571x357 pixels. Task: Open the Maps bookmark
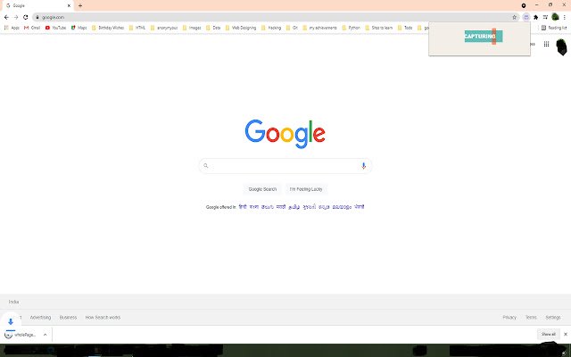tap(79, 28)
